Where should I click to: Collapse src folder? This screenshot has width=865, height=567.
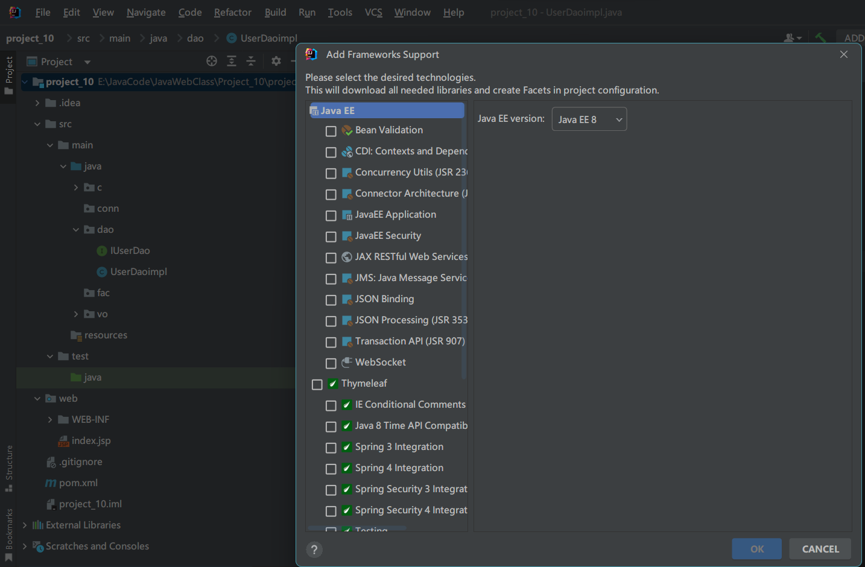pyautogui.click(x=37, y=124)
